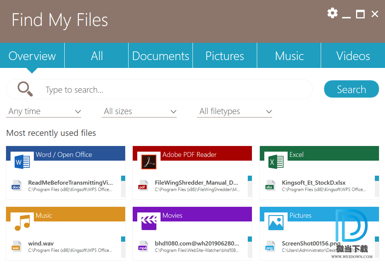Image resolution: width=385 pixels, height=271 pixels.
Task: Click the Adobe PDF Reader header
Action: (x=192, y=154)
